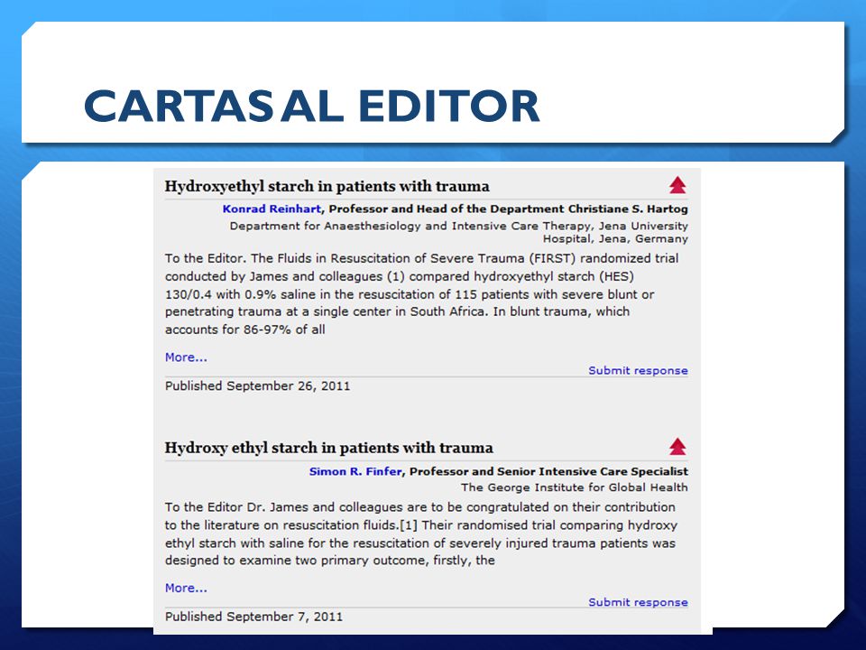Click 'Hospital, Jena, Germany' affiliation line

(x=615, y=238)
